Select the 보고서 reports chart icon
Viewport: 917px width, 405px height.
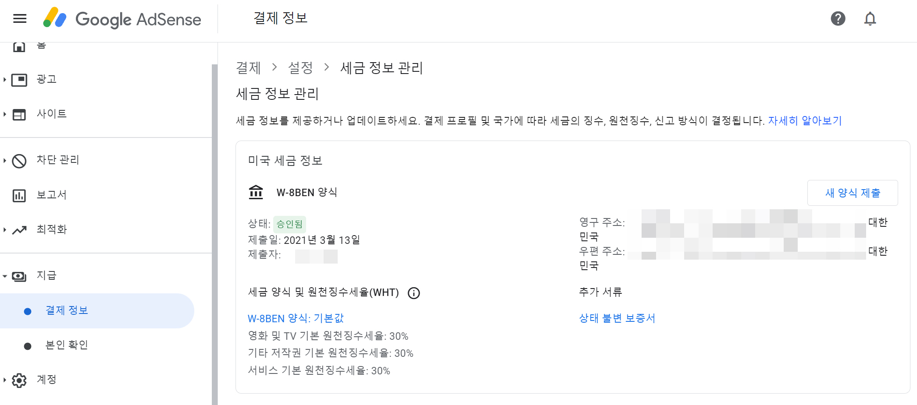[x=19, y=195]
